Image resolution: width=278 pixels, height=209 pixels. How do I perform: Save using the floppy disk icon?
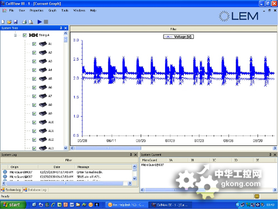[16, 22]
